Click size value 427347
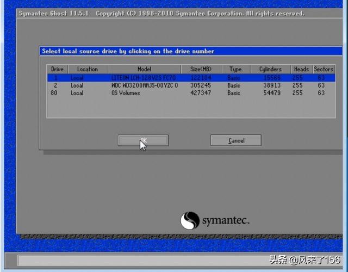This screenshot has width=348, height=272. (x=201, y=93)
